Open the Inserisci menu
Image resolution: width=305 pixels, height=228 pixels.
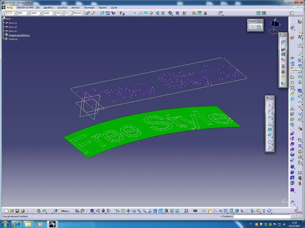(x=75, y=7)
